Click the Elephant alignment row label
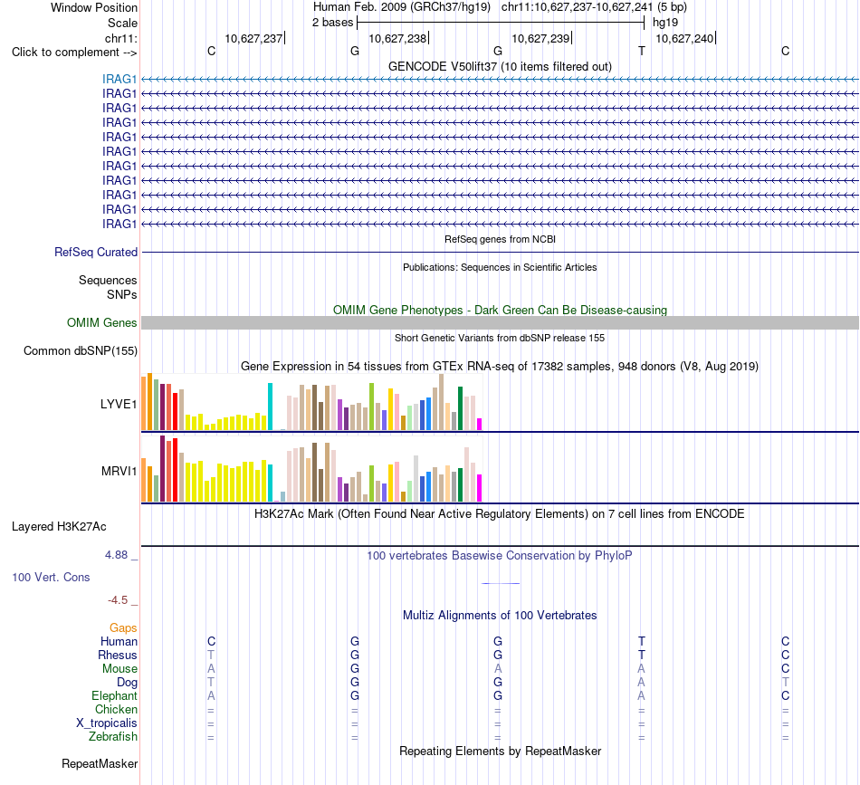Viewport: 860px width, 785px height. click(x=115, y=695)
